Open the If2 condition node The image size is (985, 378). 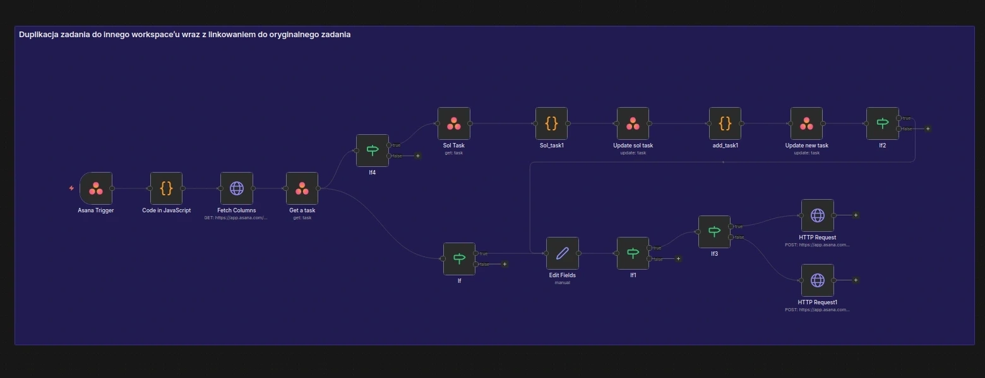pyautogui.click(x=882, y=123)
